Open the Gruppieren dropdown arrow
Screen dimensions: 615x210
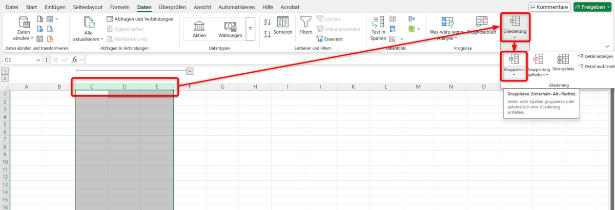click(514, 75)
